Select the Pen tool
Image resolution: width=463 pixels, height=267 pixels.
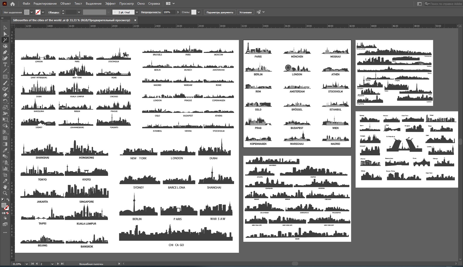(x=5, y=52)
